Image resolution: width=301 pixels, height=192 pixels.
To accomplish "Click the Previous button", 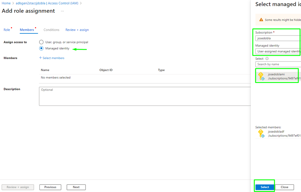I will point(50,187).
